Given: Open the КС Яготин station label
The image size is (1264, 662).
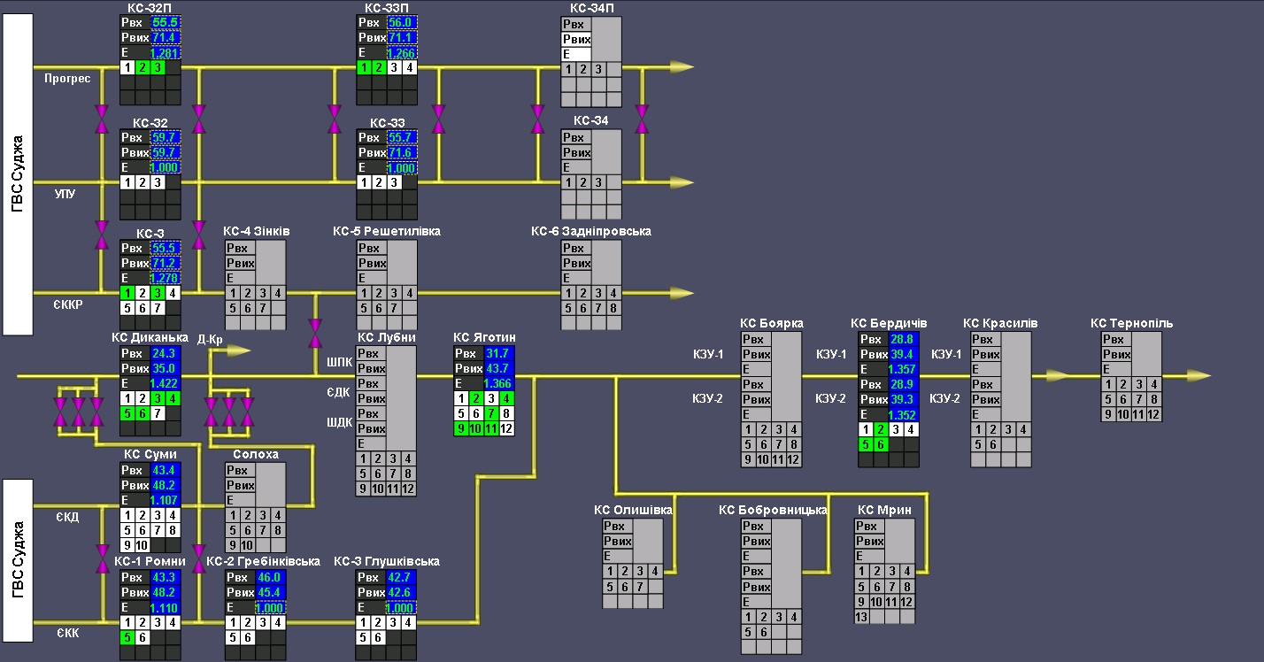Looking at the screenshot, I should 484,337.
